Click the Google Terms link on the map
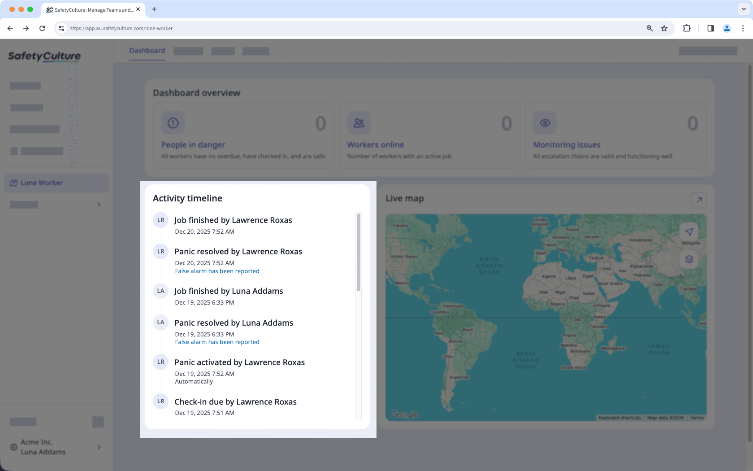The image size is (753, 471). tap(697, 417)
